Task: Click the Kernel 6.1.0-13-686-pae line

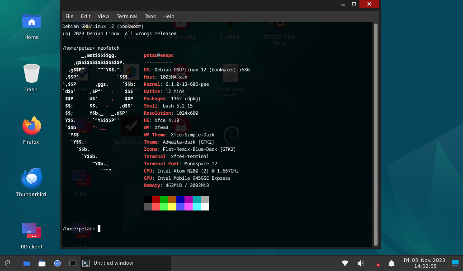Action: (176, 84)
